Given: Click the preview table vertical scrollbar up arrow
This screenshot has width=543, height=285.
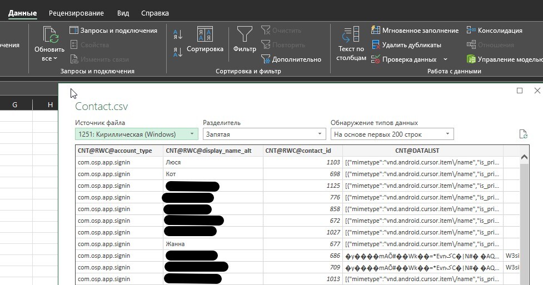Looking at the screenshot, I should pos(524,158).
